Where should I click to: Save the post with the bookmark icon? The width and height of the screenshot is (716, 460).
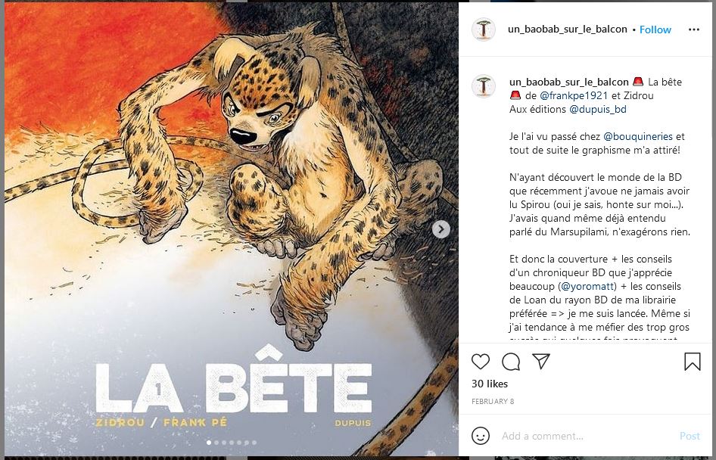pos(692,362)
